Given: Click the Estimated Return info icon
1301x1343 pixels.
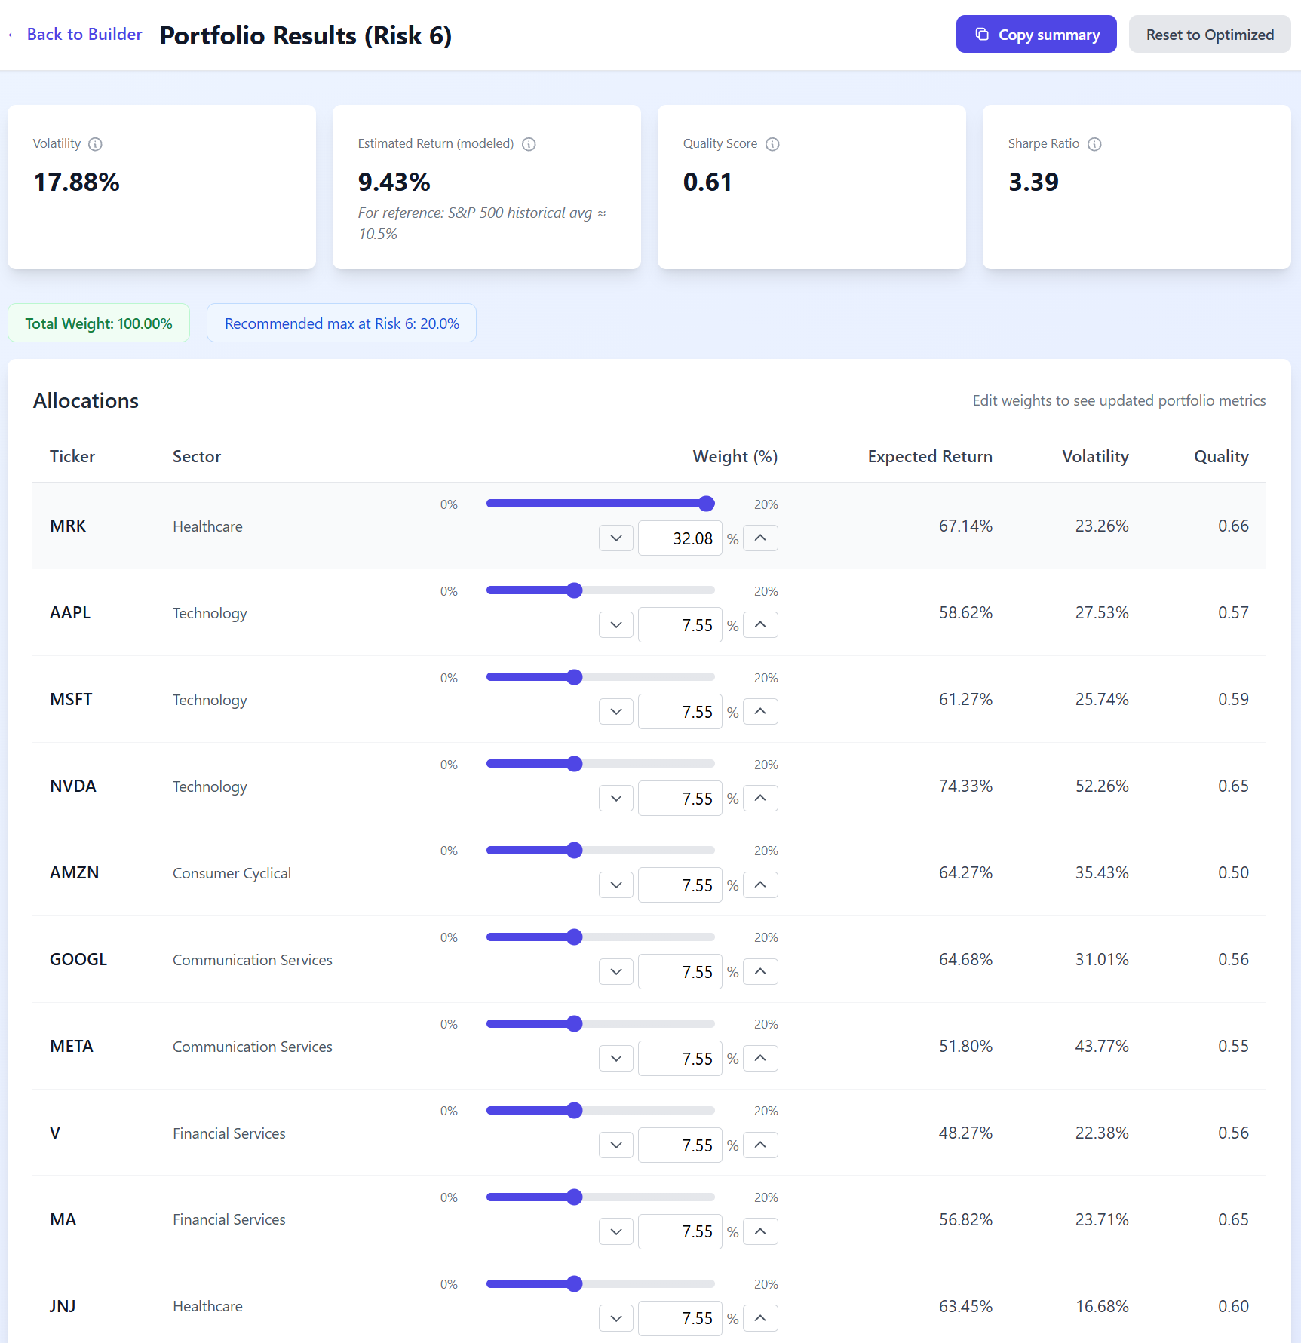Looking at the screenshot, I should point(529,144).
